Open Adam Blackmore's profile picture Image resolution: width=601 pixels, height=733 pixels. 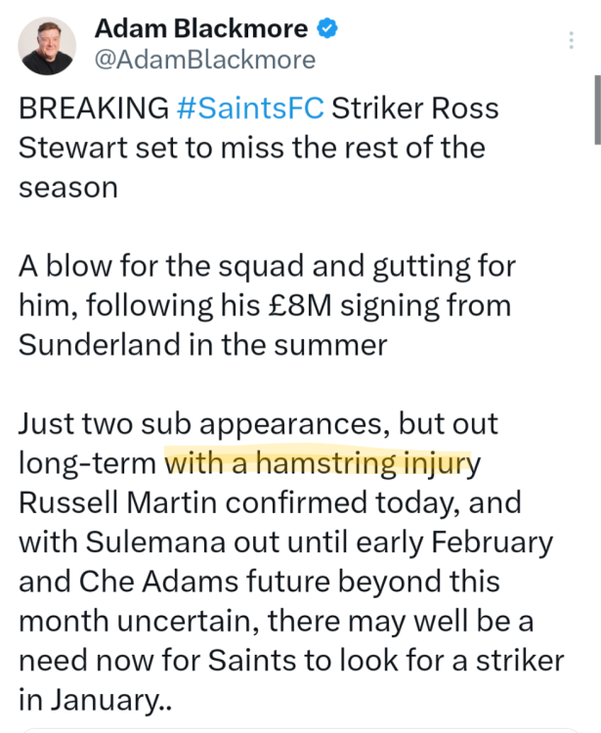[x=48, y=45]
